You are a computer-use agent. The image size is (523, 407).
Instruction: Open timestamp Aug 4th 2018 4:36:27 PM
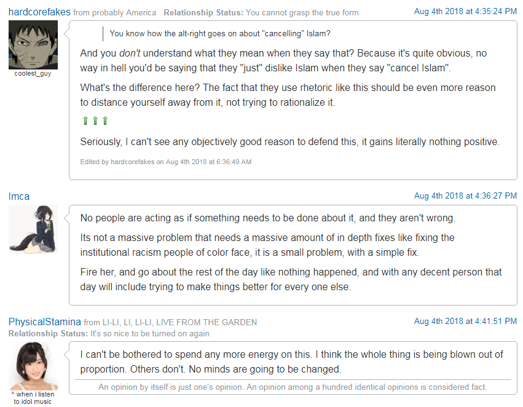[x=465, y=196]
